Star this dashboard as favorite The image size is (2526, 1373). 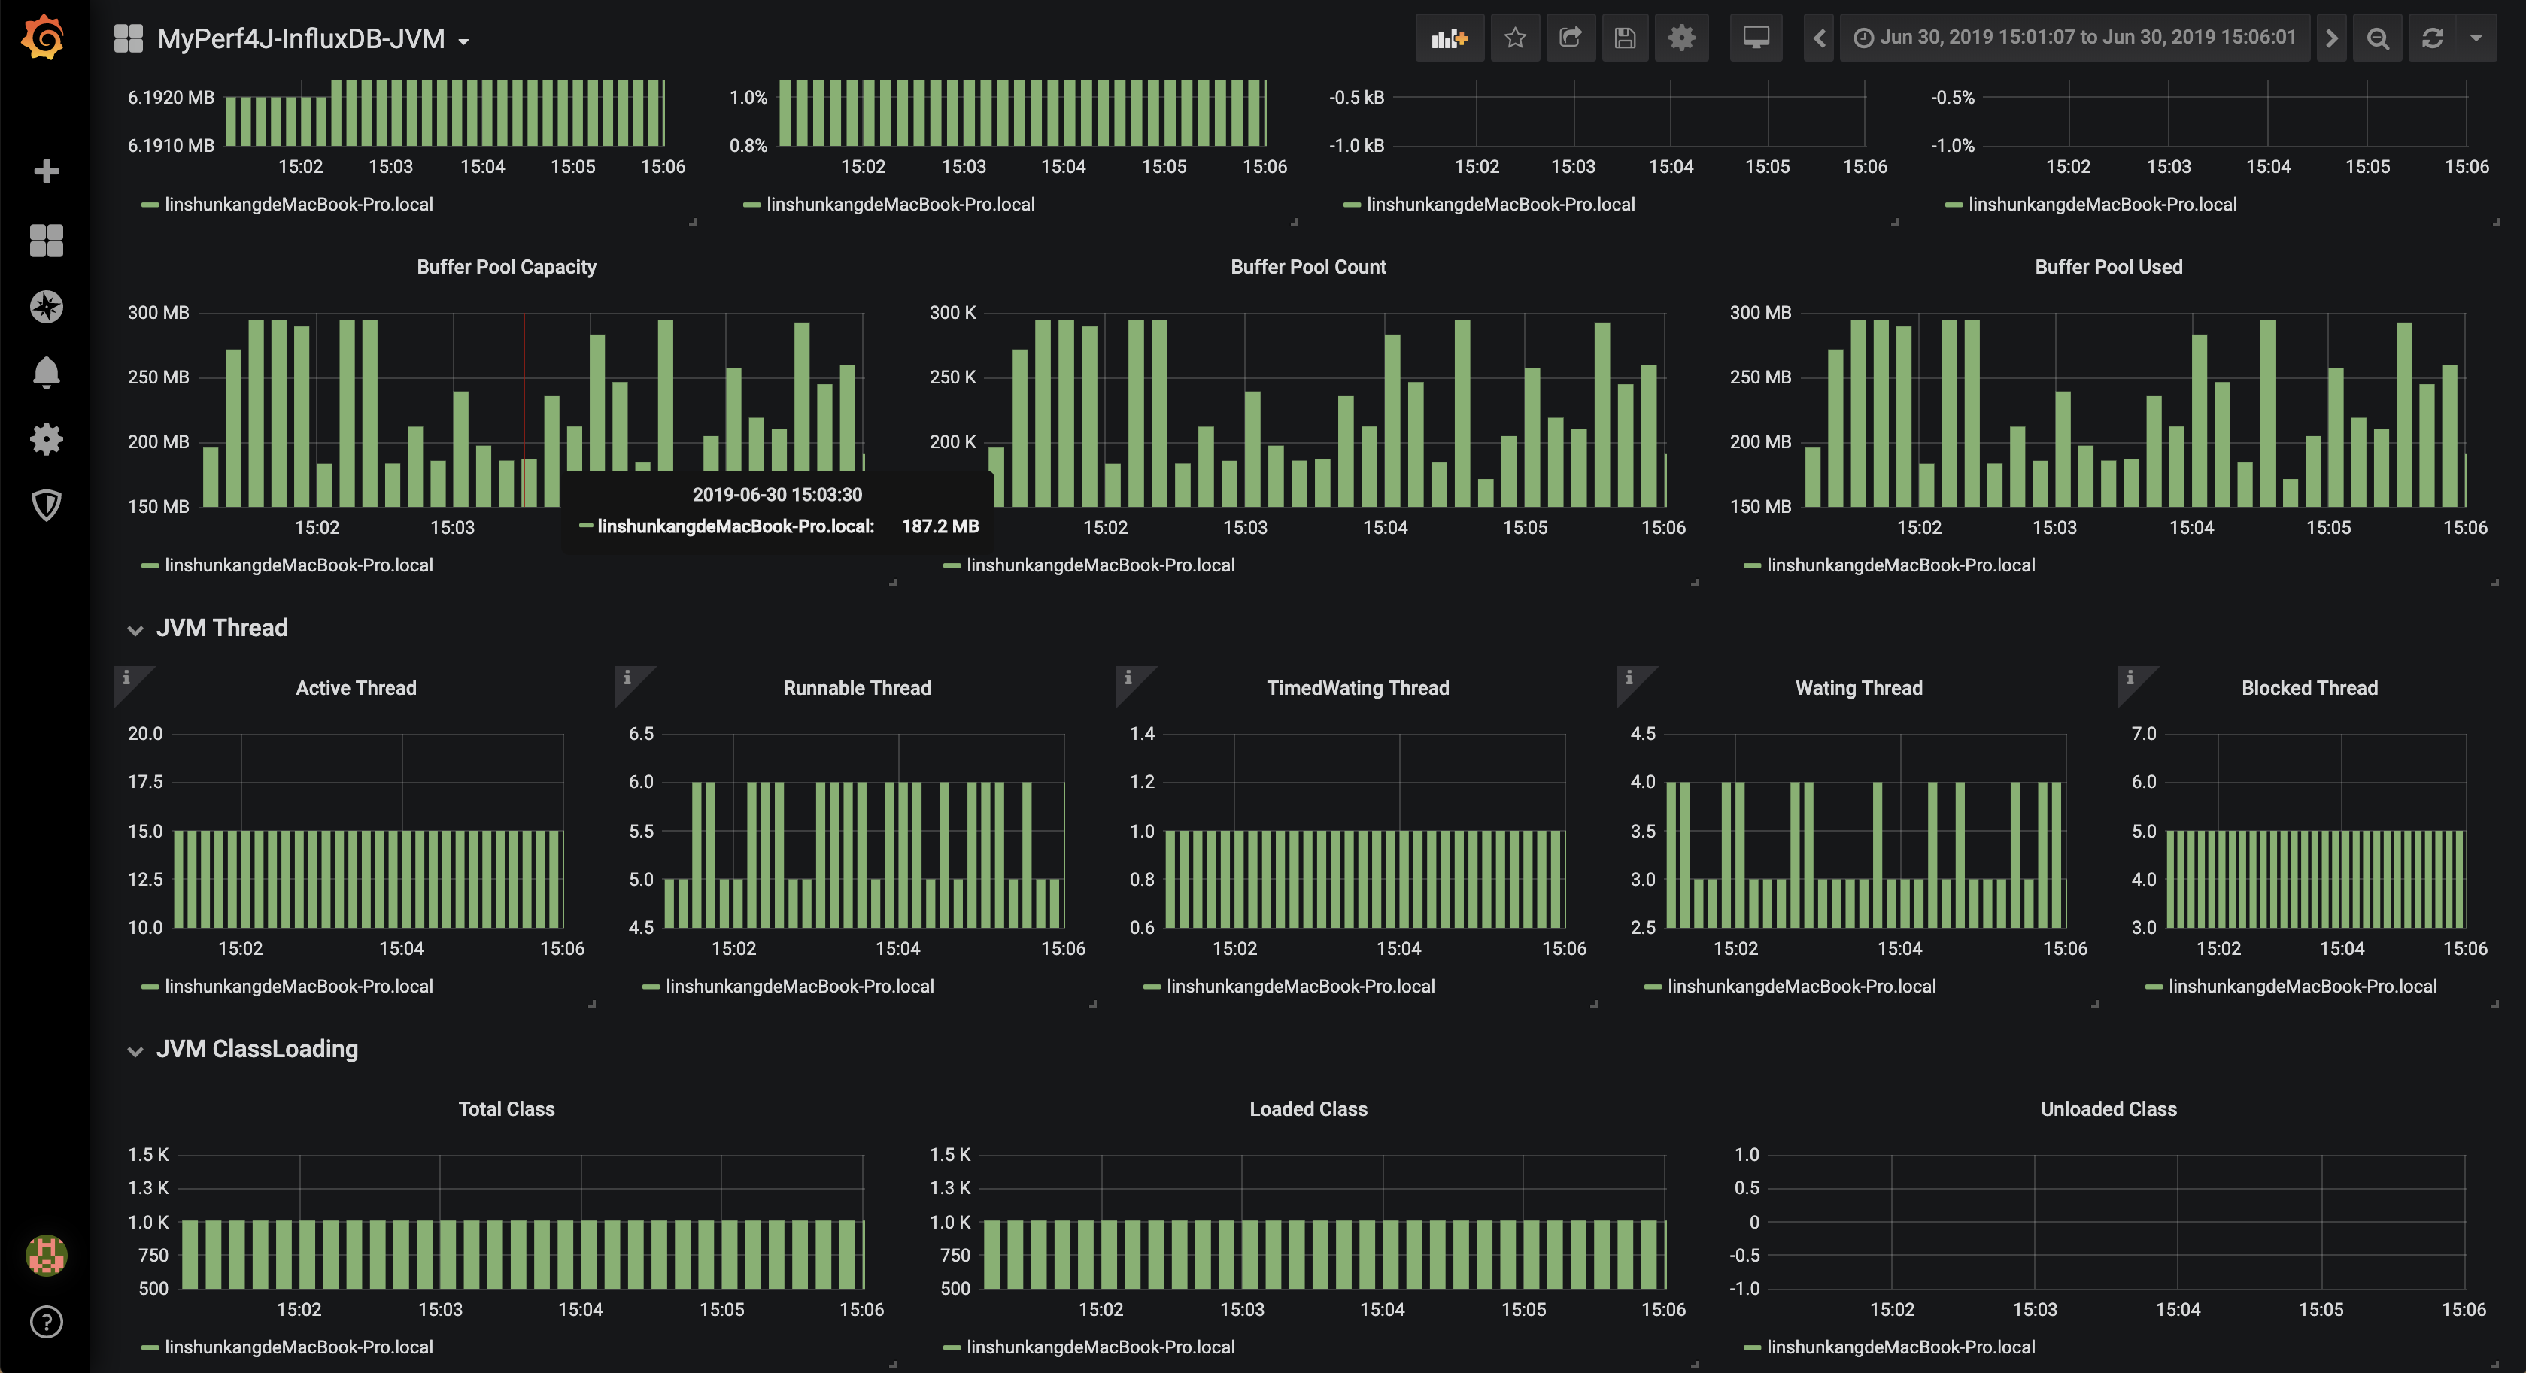[x=1515, y=38]
